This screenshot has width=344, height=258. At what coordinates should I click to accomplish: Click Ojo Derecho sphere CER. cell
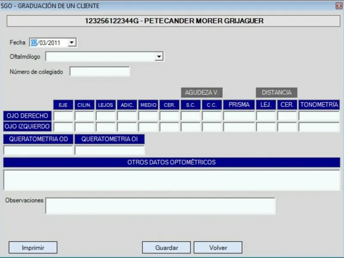pyautogui.click(x=169, y=116)
